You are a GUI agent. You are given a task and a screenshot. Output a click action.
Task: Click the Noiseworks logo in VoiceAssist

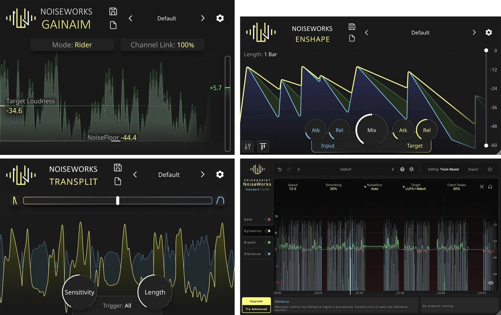257,169
